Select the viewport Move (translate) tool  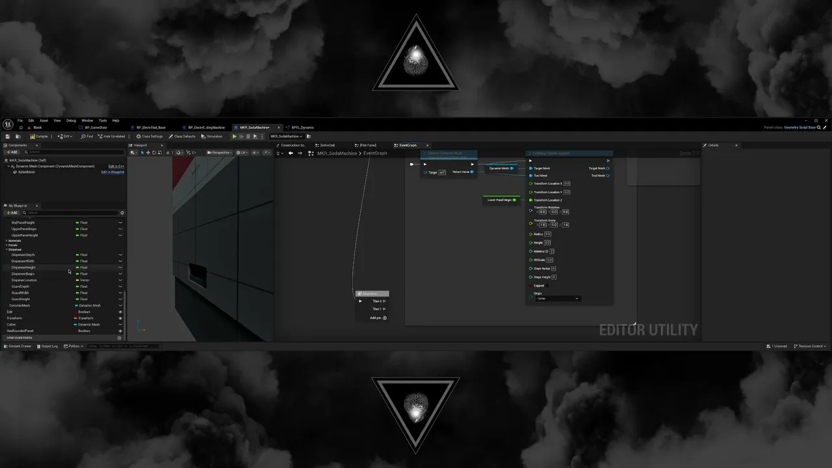click(x=148, y=153)
